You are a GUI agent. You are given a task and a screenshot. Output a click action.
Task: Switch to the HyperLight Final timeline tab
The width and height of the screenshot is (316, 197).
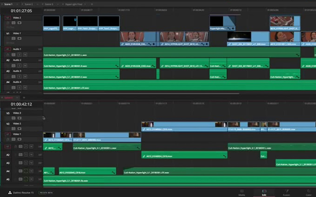click(x=74, y=4)
